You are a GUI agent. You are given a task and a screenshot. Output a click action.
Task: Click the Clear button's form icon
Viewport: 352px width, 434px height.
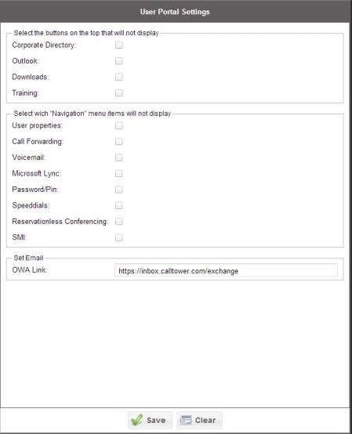point(186,420)
